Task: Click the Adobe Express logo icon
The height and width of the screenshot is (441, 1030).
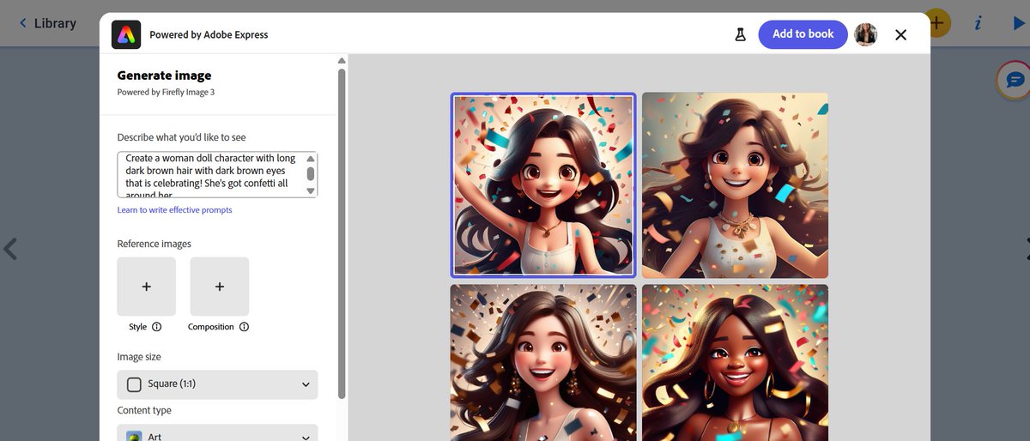Action: point(126,34)
